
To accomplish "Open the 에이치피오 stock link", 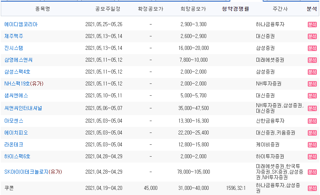I will click(16, 133).
